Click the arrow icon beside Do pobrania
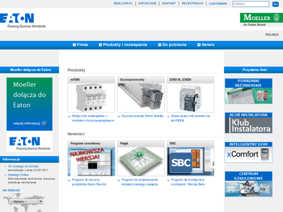The image size is (283, 212). [160, 45]
